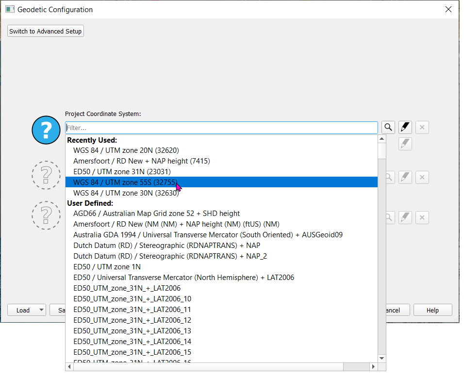Click the pencil edit icon beside the magnifier
Screen dimensions: 464x378
coord(405,128)
